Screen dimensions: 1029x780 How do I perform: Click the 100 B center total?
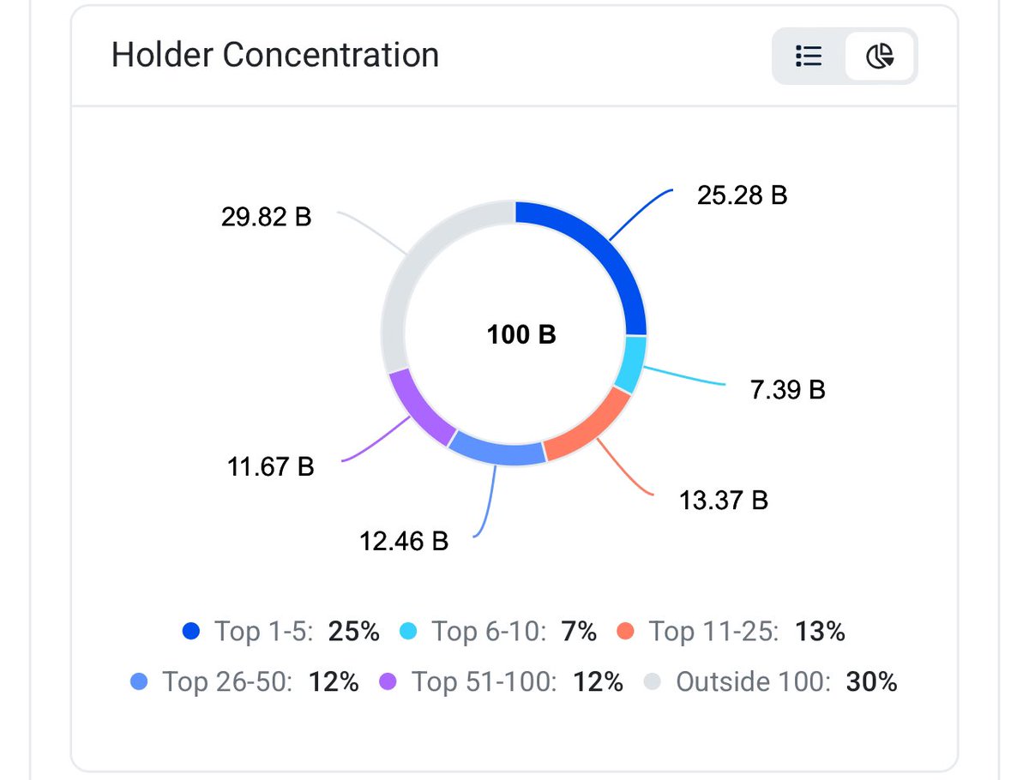(x=521, y=334)
